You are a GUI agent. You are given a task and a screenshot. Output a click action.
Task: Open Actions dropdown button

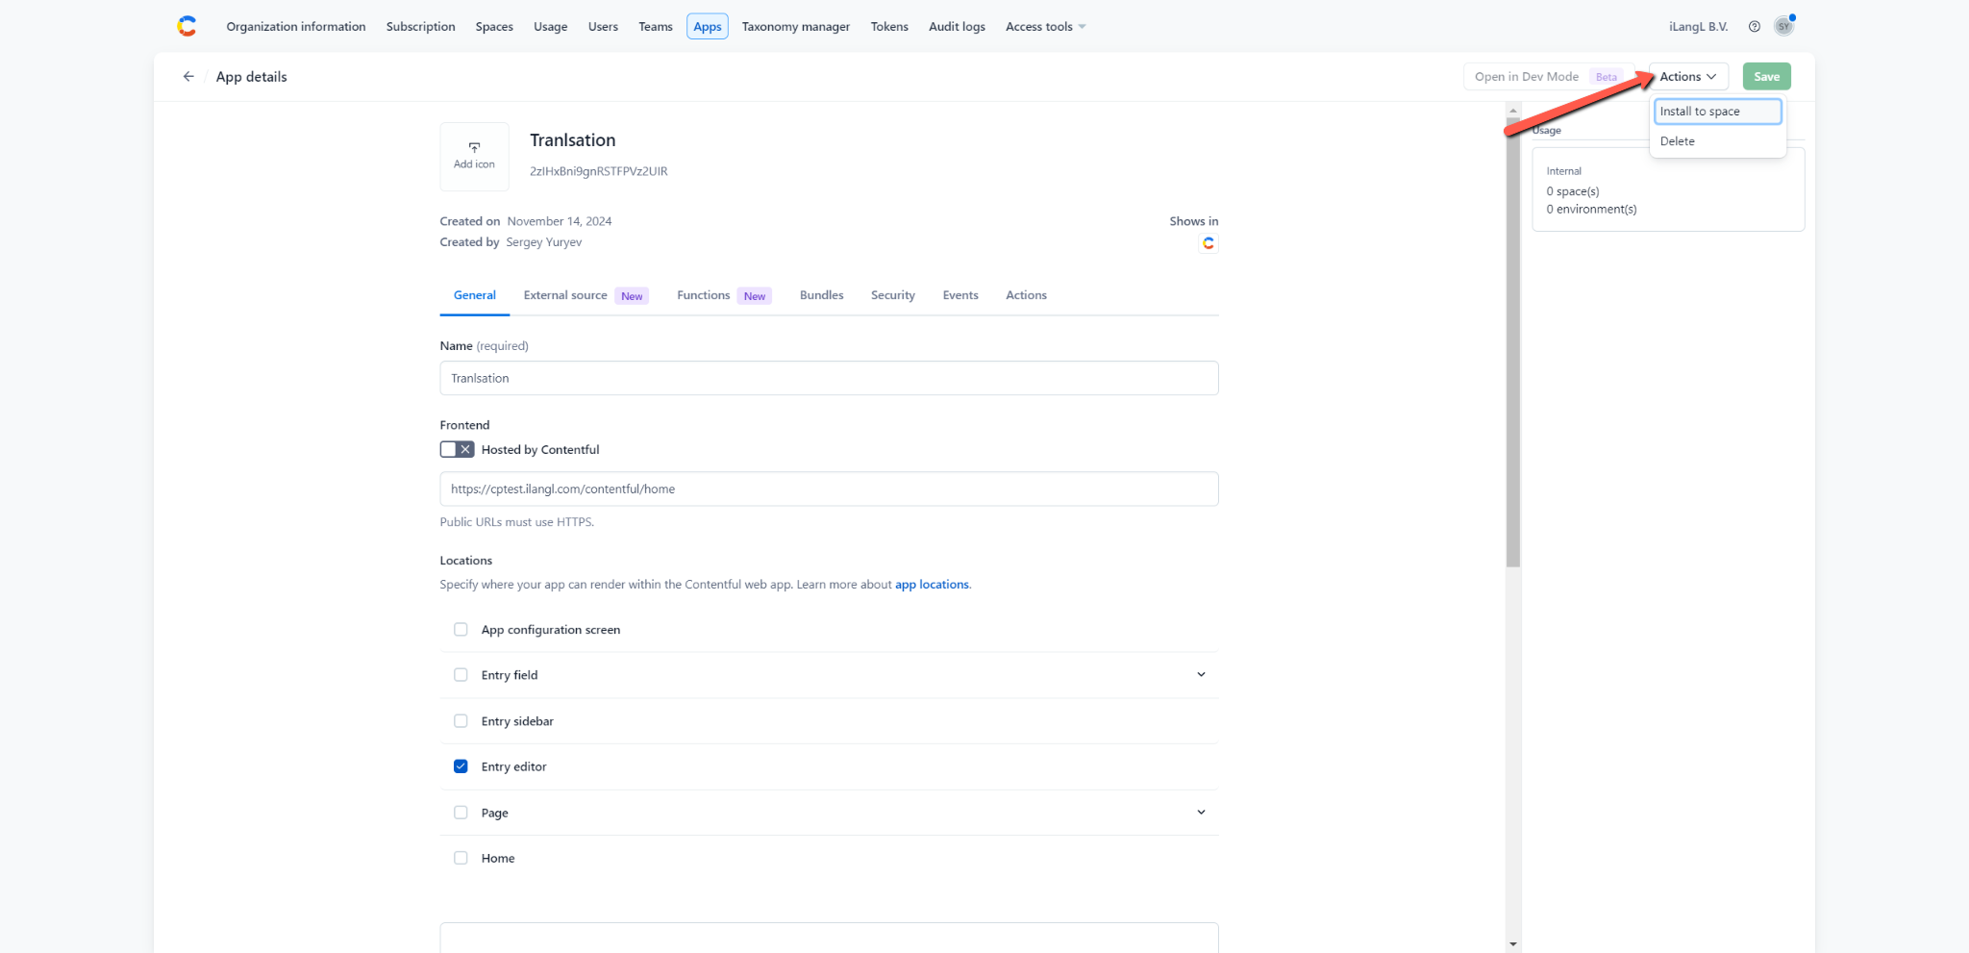coord(1688,77)
